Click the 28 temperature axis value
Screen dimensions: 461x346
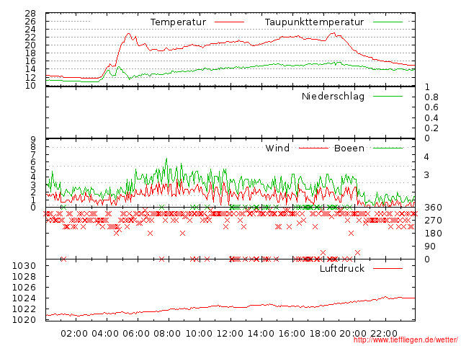coord(30,14)
